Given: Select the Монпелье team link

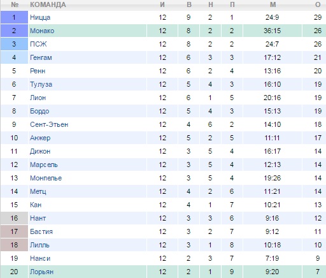Looking at the screenshot, I should click(46, 178).
